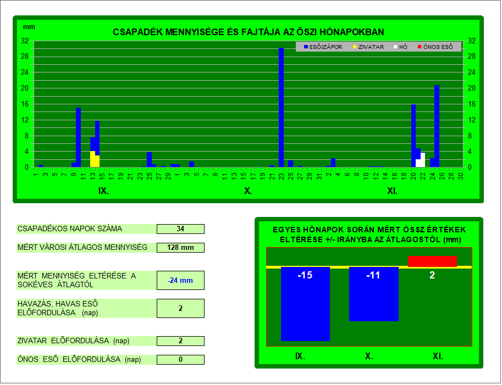Screen dimensions: 502x385
Task: Click the ÓNOS ESŐ ELŐFORDULÁSA cell showing 0
Action: [x=180, y=360]
